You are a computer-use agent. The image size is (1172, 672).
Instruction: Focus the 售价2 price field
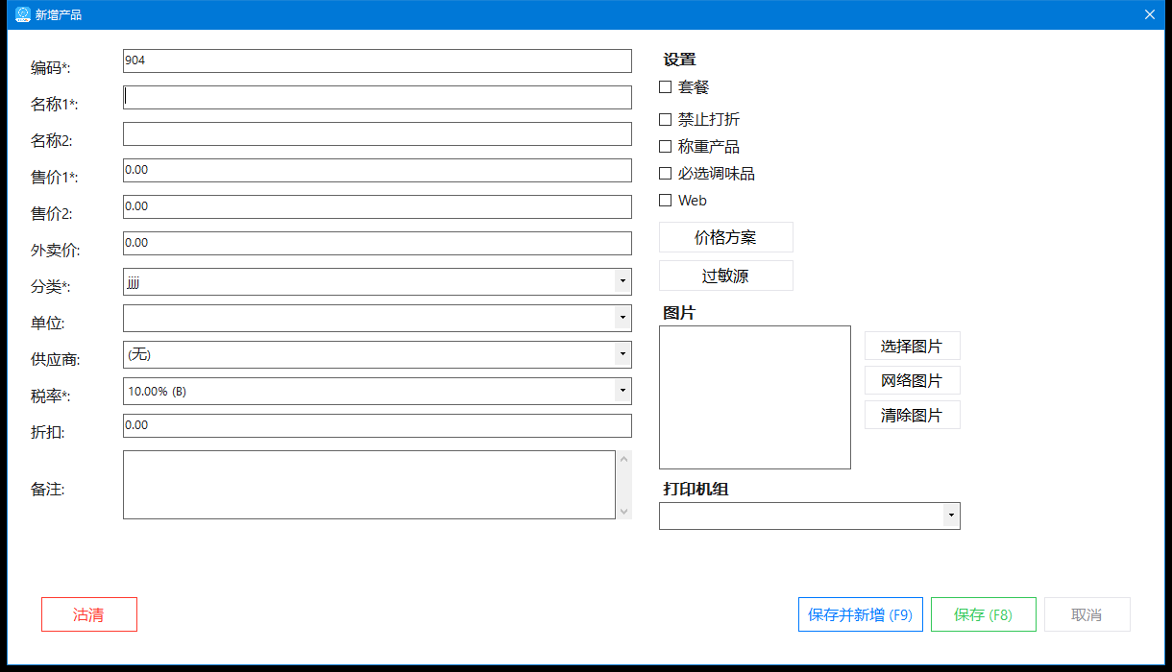point(378,207)
